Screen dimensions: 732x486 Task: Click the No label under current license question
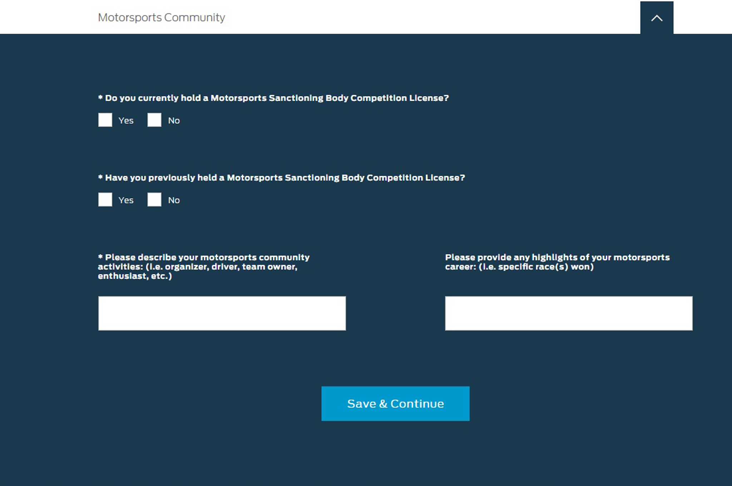tap(174, 121)
